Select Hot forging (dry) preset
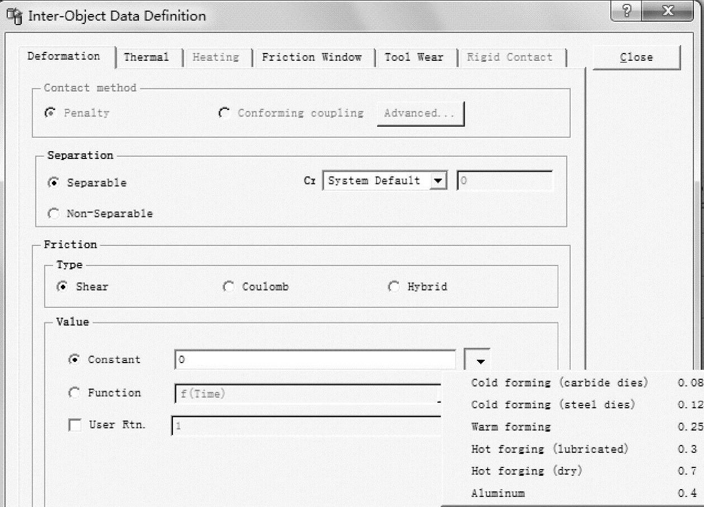704x507 pixels. 526,471
